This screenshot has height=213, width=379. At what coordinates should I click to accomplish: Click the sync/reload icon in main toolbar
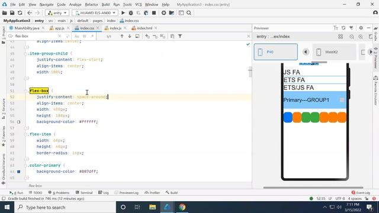[20, 13]
